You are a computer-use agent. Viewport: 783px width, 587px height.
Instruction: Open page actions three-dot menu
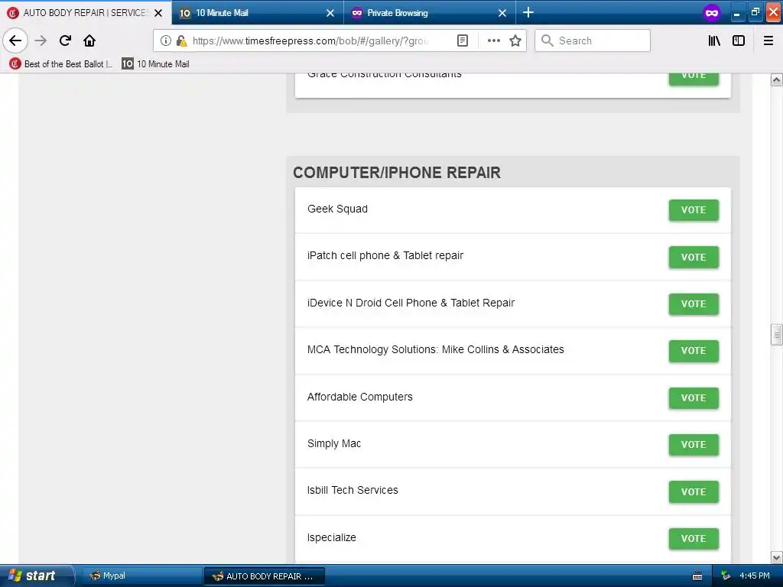tap(493, 41)
